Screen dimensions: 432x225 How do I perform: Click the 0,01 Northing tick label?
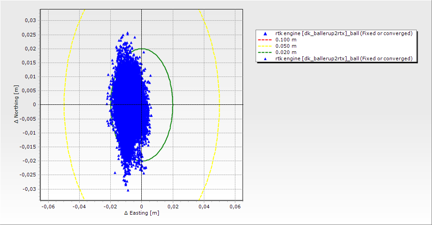tap(31, 76)
